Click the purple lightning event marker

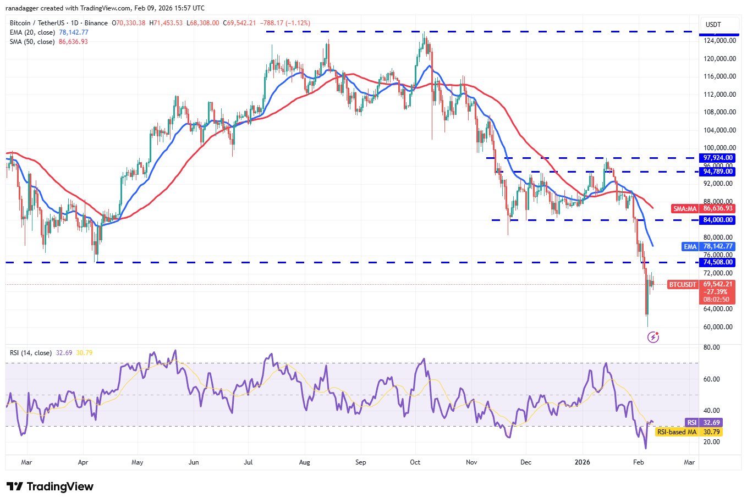pyautogui.click(x=653, y=337)
